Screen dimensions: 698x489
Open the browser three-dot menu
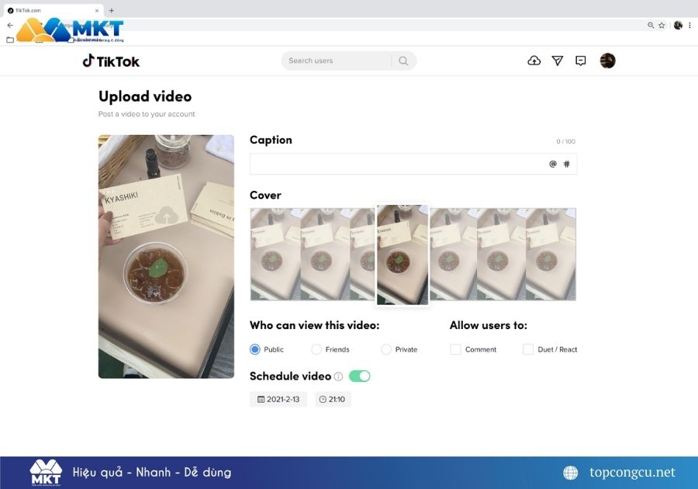(689, 26)
